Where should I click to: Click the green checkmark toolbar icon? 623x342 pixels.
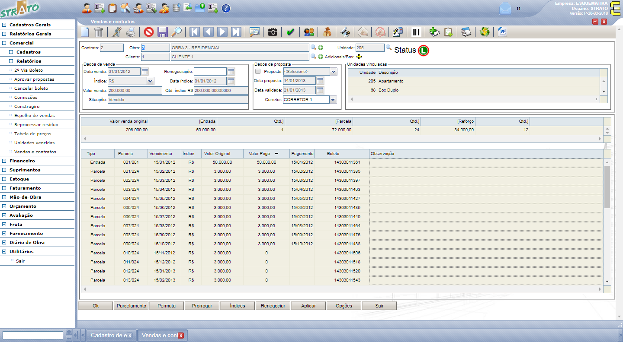tap(291, 32)
